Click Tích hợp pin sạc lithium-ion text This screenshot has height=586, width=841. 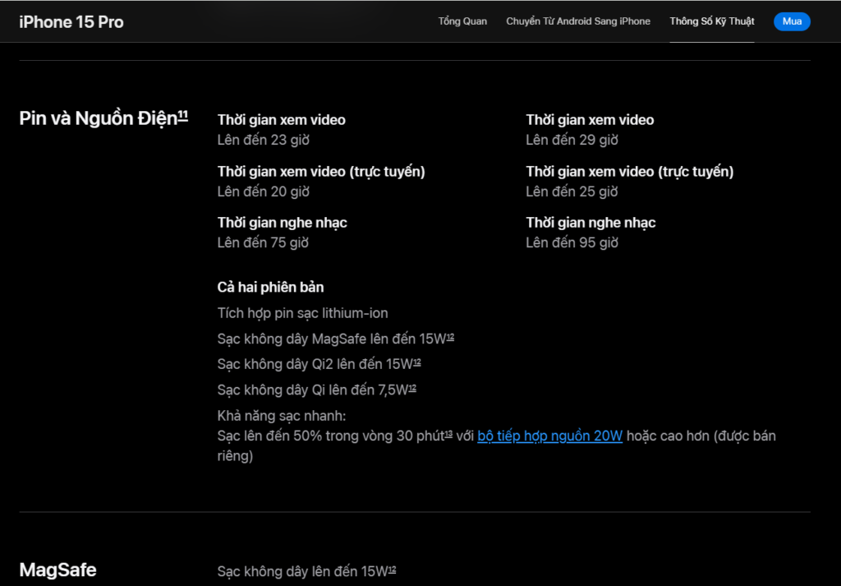click(x=302, y=313)
